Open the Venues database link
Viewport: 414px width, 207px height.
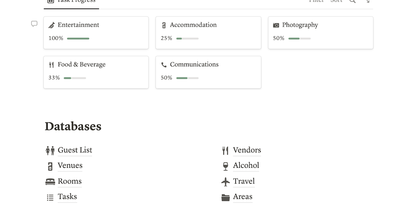click(x=70, y=165)
